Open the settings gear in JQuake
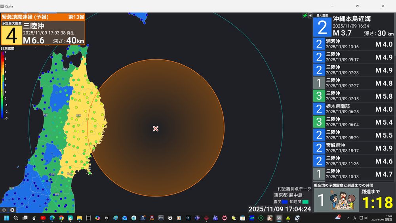This screenshot has height=223, width=396. coord(12,210)
